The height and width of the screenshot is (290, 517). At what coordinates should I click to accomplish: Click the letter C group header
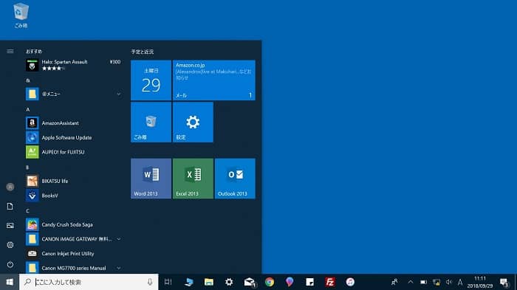pos(28,211)
